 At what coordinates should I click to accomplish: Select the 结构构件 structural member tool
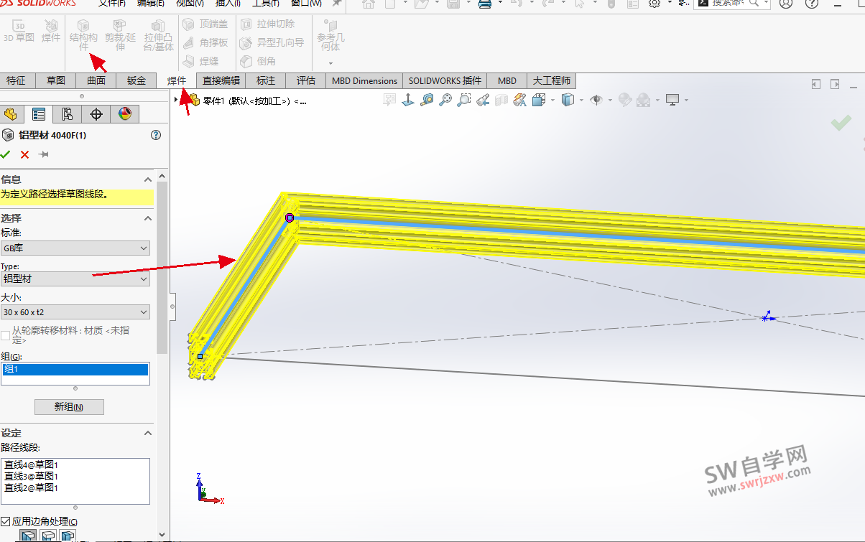pos(83,34)
